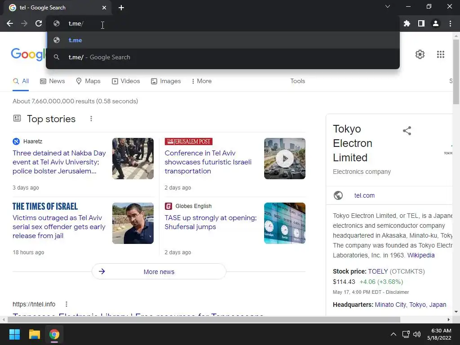The width and height of the screenshot is (460, 345).
Task: Open options for tntel.info result
Action: 66,304
